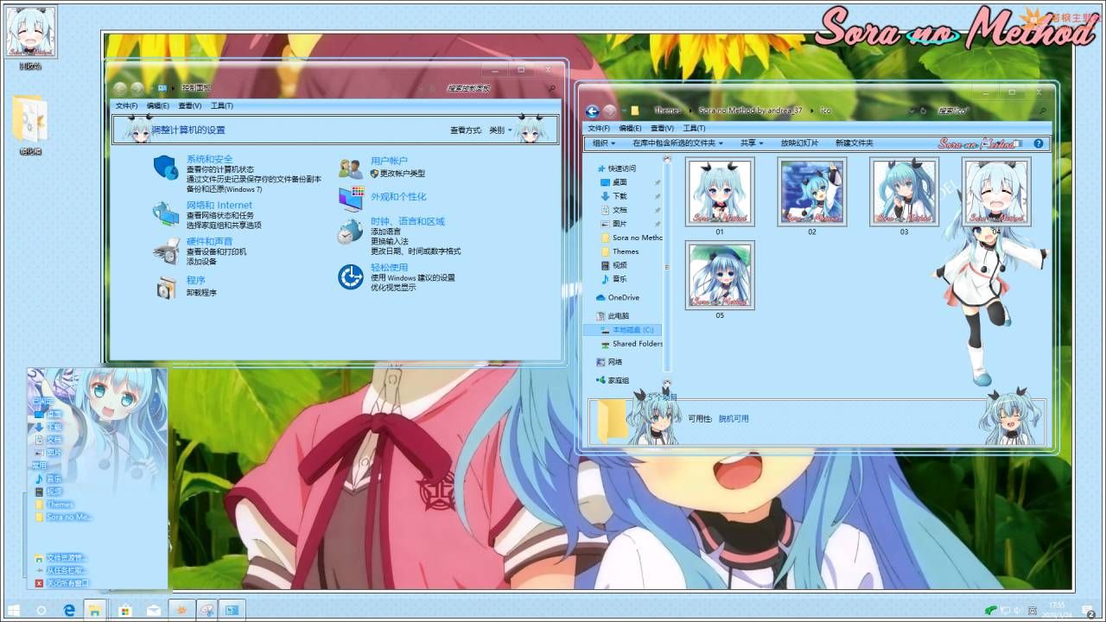This screenshot has height=622, width=1106.
Task: Open Microsoft Edge from the taskbar
Action: pos(70,610)
